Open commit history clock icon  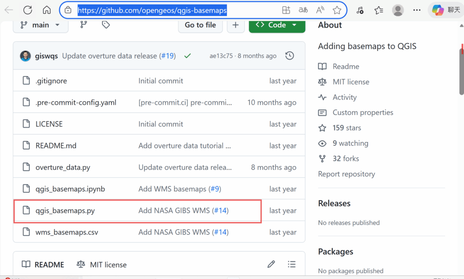click(x=290, y=56)
